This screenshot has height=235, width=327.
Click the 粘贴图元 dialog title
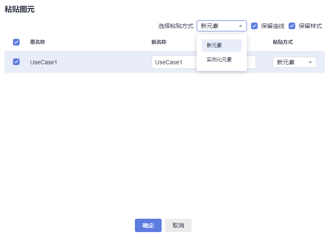(x=20, y=9)
